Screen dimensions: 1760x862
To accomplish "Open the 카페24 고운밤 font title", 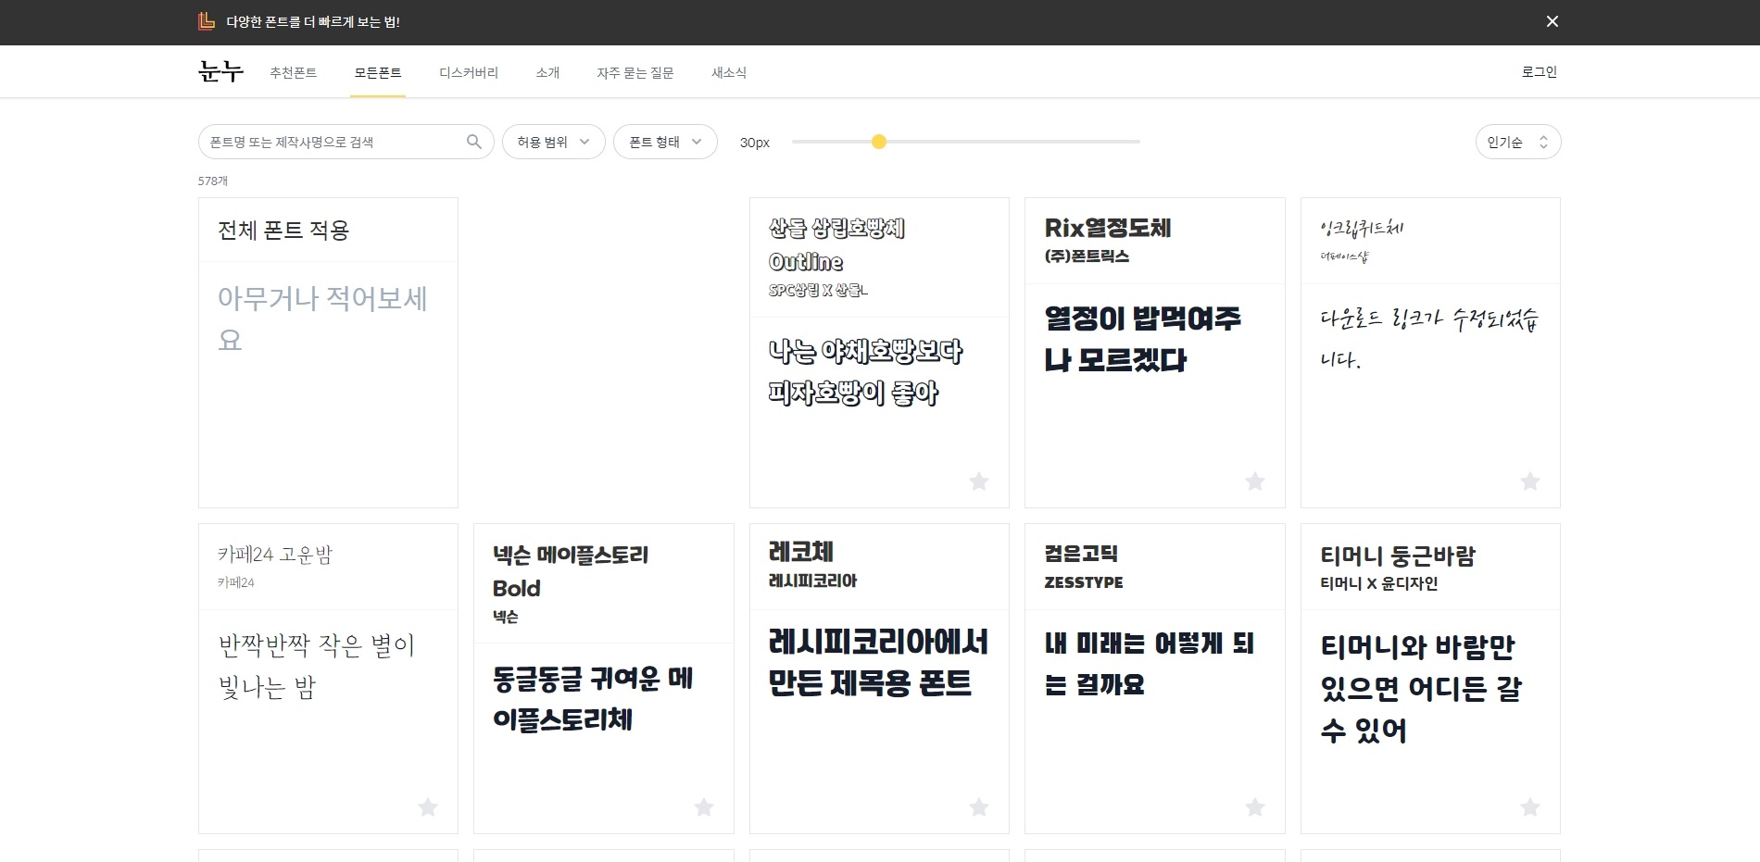I will point(275,555).
